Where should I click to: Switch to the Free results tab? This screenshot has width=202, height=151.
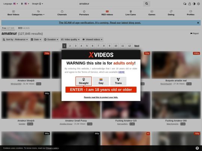click(8, 28)
